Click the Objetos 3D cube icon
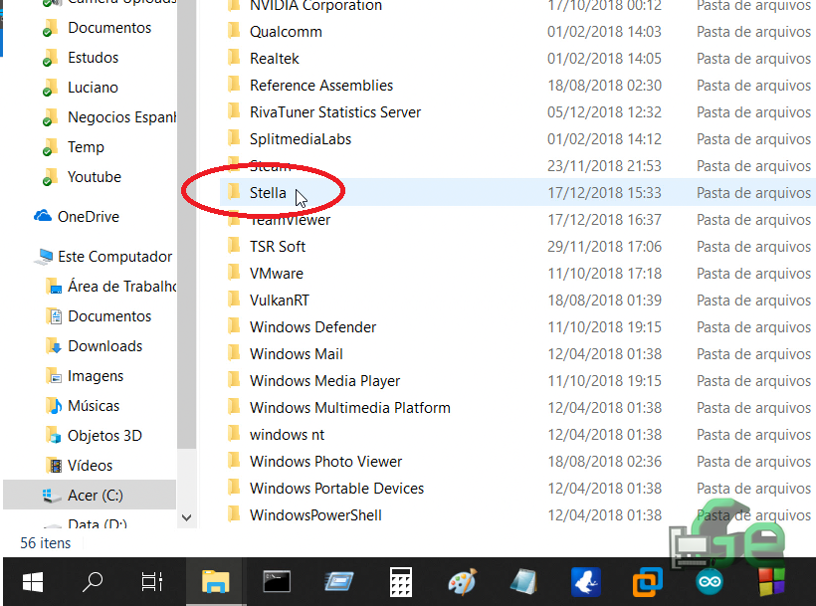 (x=54, y=436)
